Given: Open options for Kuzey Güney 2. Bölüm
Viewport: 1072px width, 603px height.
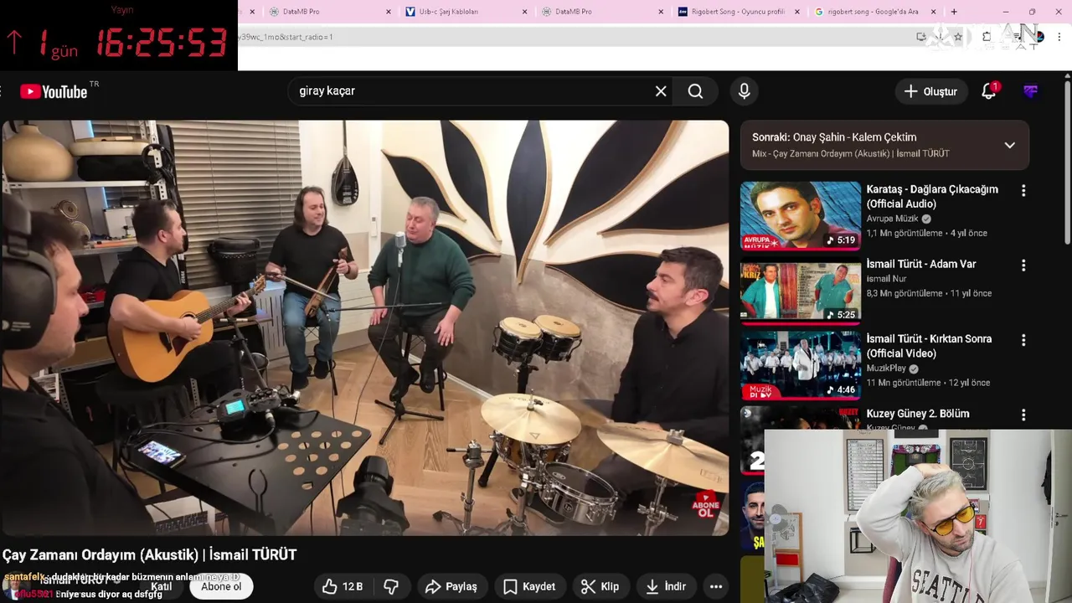Looking at the screenshot, I should coord(1023,415).
